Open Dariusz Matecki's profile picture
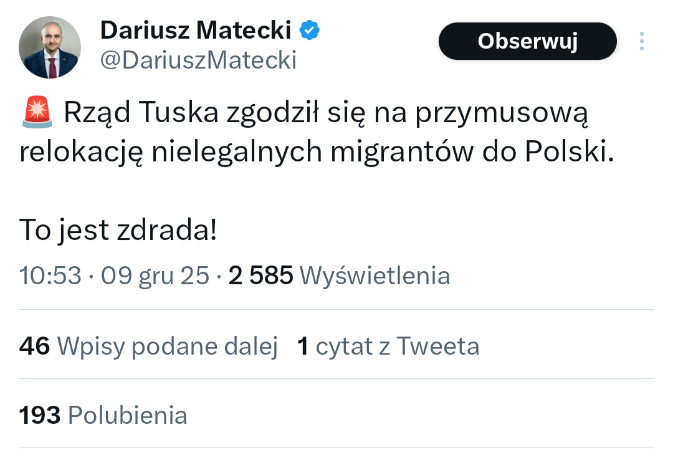 point(50,47)
